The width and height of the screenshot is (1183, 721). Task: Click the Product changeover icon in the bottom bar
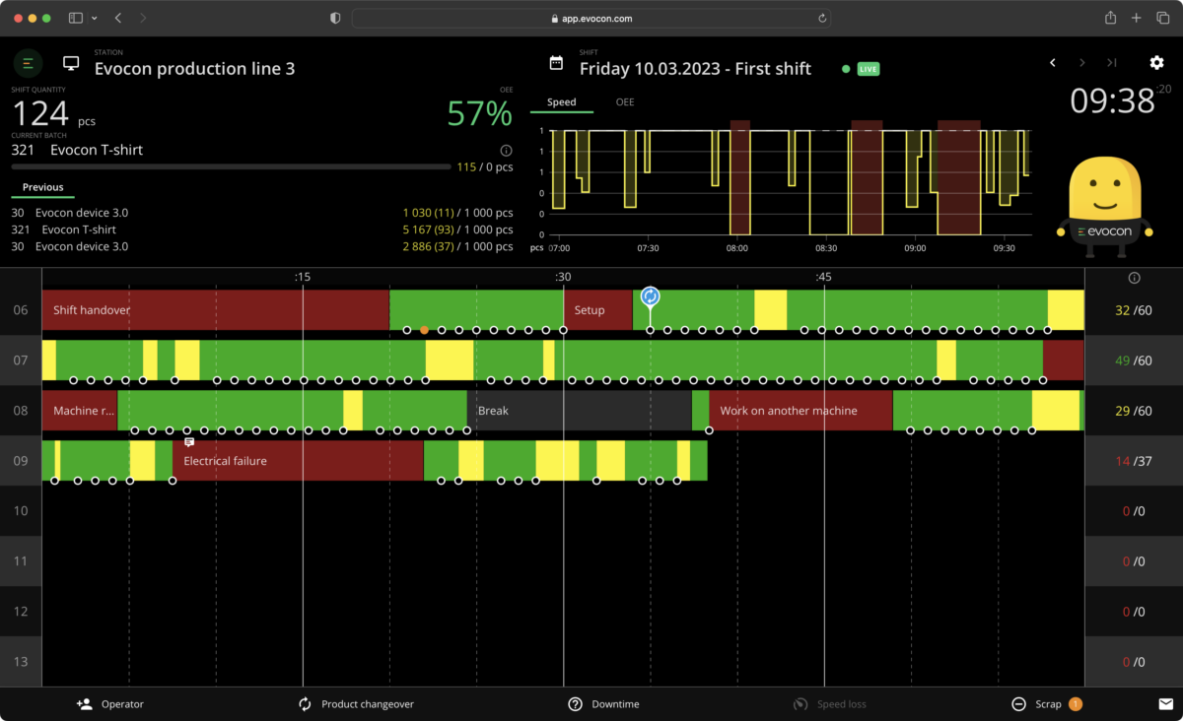(x=305, y=704)
